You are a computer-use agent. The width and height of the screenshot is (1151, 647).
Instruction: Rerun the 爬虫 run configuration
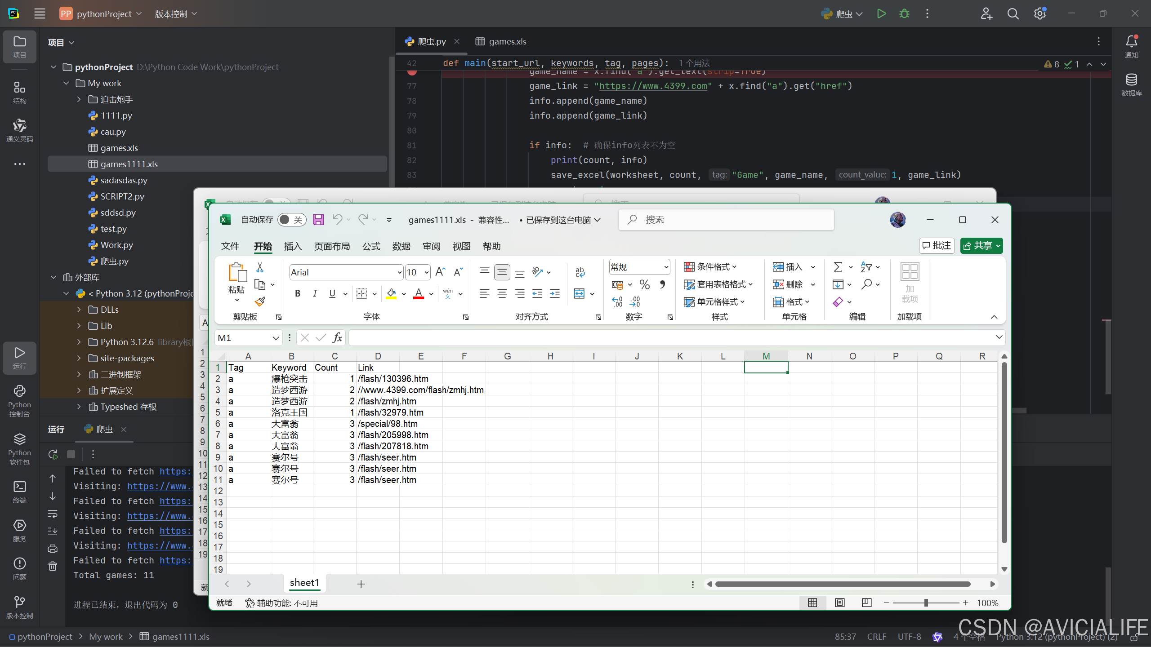53,454
